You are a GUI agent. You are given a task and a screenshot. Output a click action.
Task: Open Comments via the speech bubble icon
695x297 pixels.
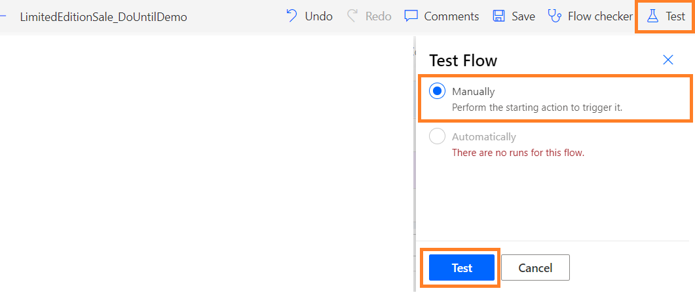coord(411,16)
